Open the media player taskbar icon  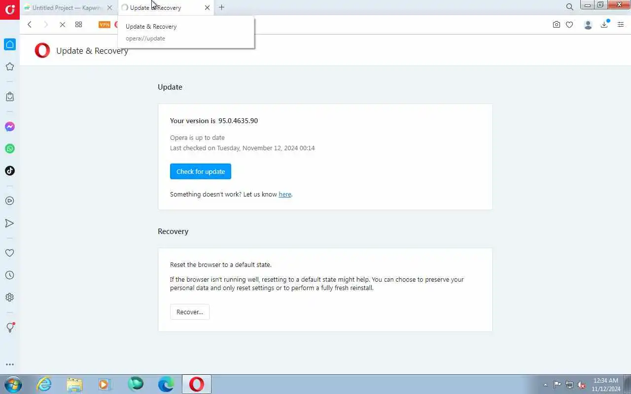click(x=105, y=384)
